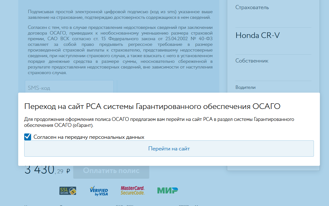Click the МИР payment system logo

click(x=167, y=190)
